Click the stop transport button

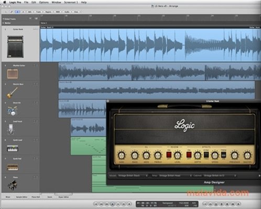[x=113, y=204]
